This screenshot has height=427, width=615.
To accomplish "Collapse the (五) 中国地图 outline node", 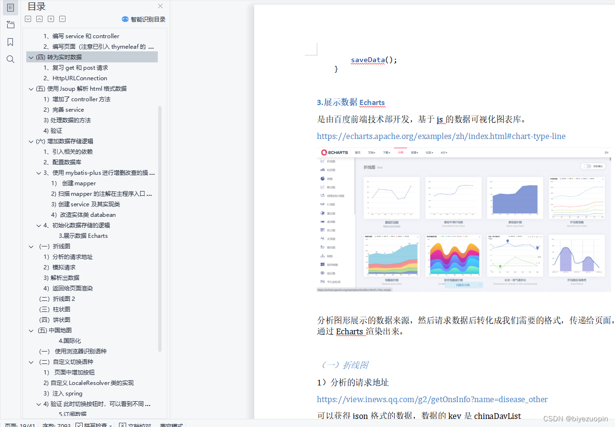I will point(31,331).
